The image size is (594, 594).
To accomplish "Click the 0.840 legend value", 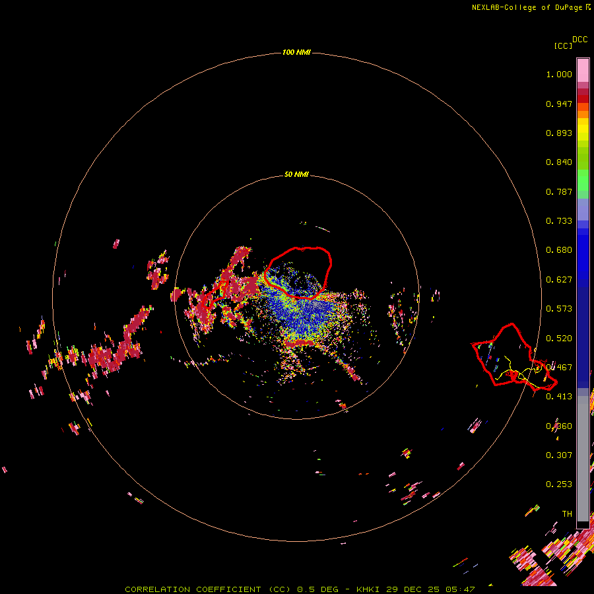I will (x=559, y=162).
